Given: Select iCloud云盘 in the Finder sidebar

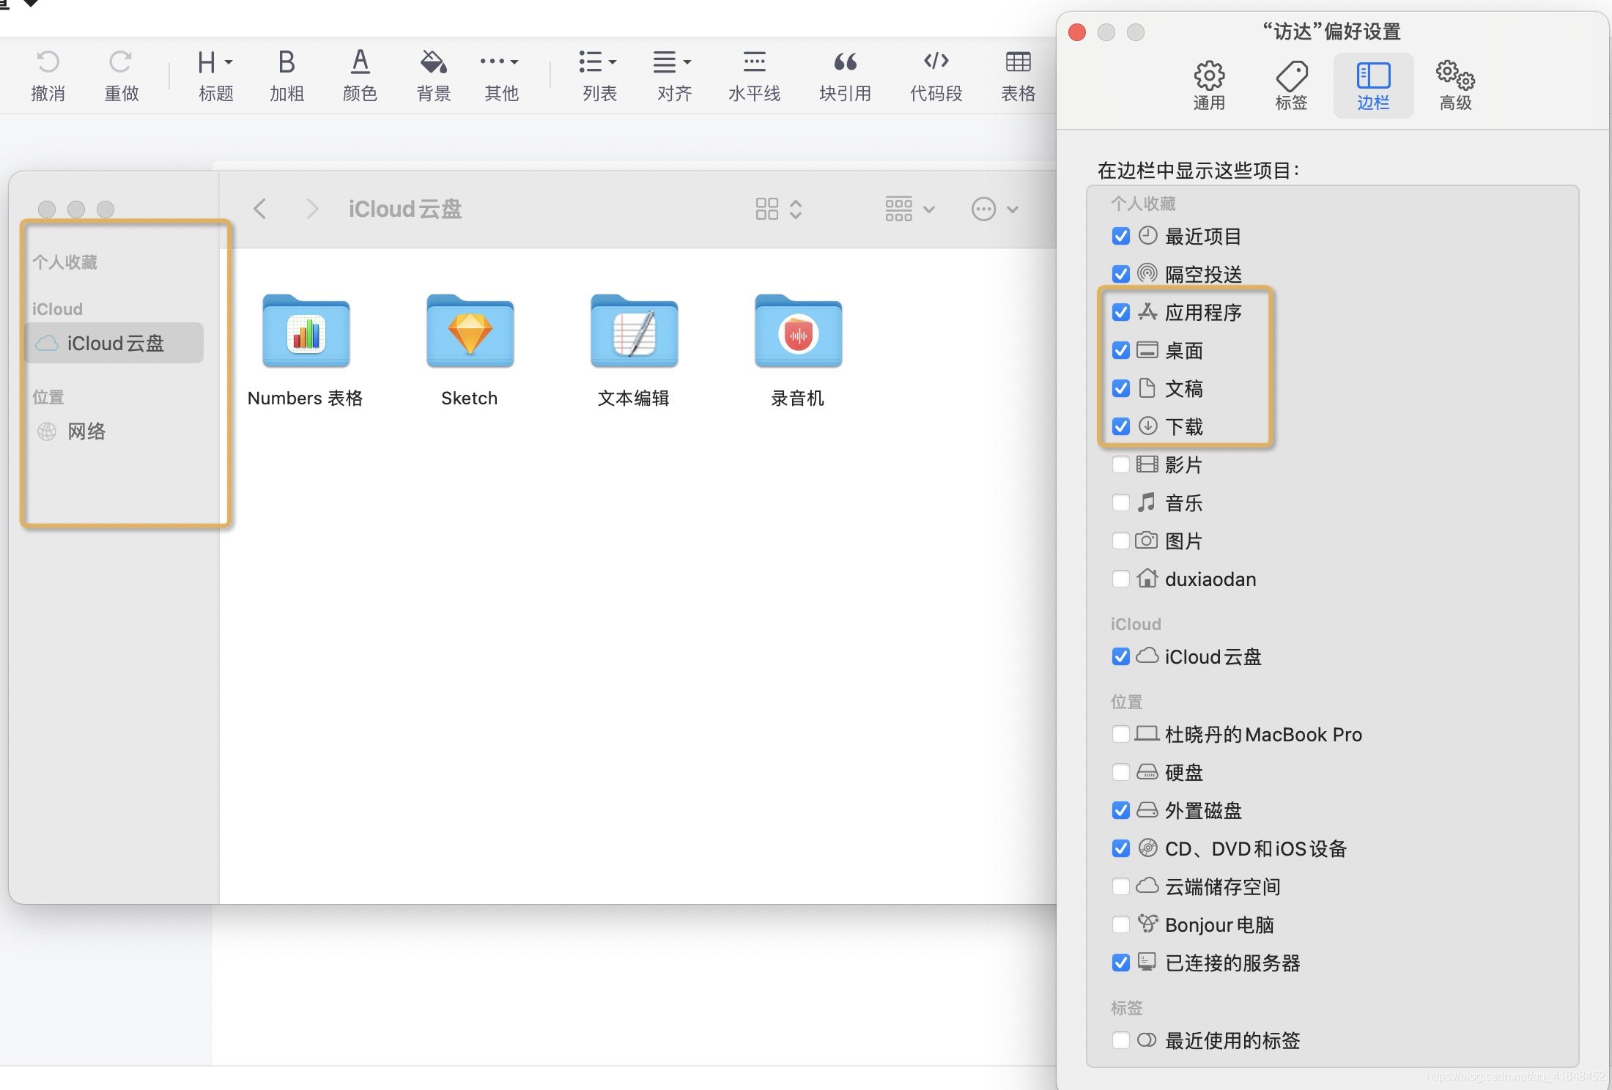Looking at the screenshot, I should point(114,343).
